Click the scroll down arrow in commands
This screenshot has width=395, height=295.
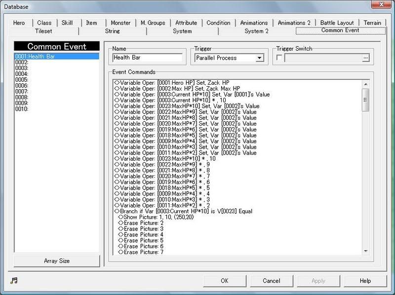[x=365, y=251]
